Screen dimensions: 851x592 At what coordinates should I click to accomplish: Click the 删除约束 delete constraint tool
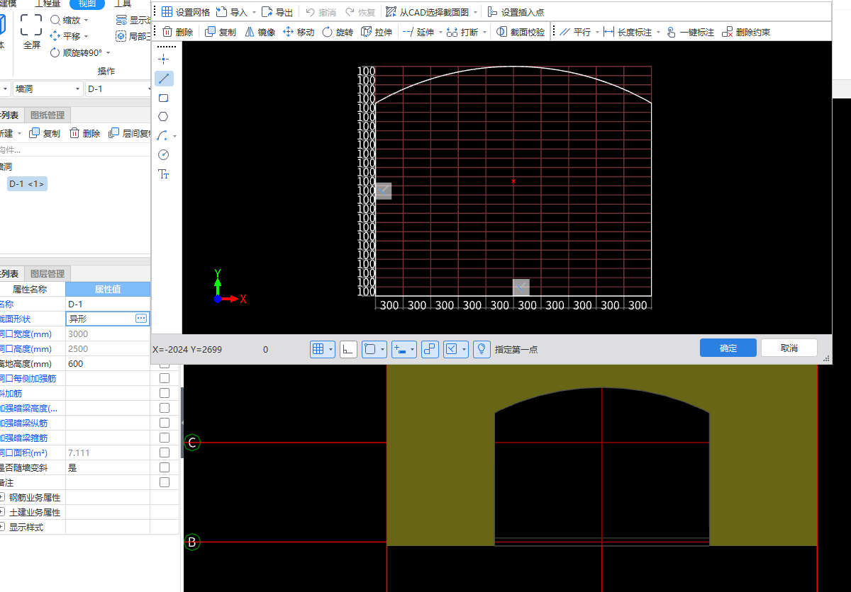click(x=746, y=32)
